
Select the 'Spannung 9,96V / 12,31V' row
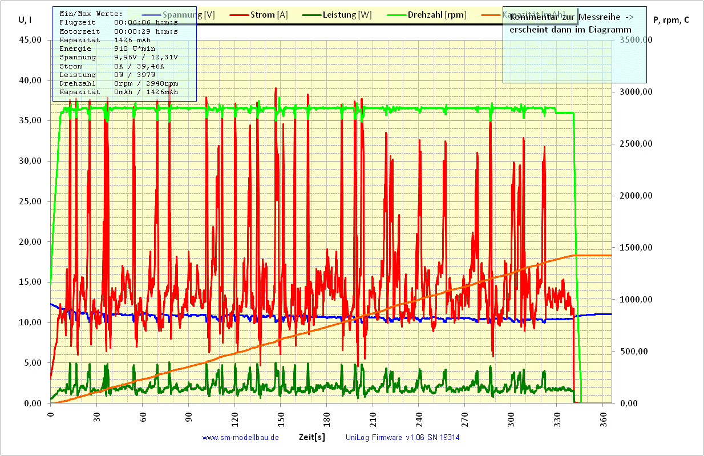click(119, 57)
